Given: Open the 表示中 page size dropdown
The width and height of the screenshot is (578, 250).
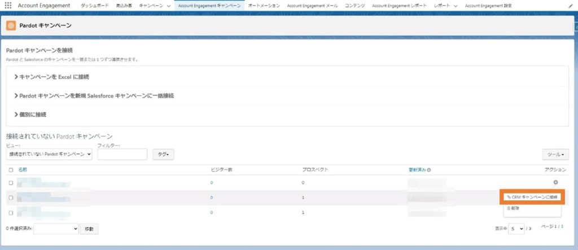Looking at the screenshot, I should [516, 229].
